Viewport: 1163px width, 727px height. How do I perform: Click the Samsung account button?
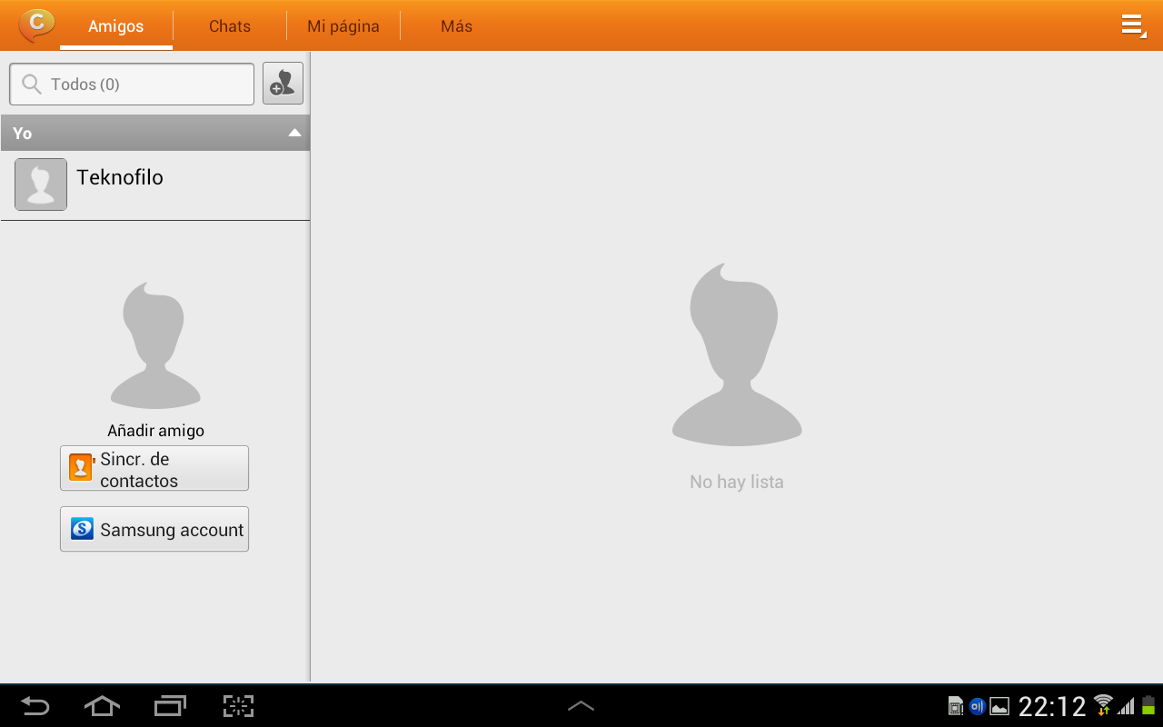pos(154,529)
